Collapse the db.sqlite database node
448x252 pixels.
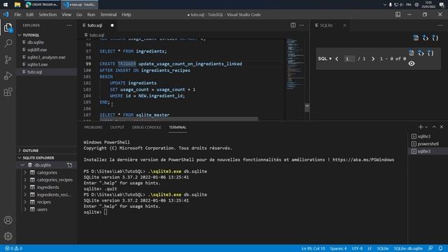click(22, 165)
